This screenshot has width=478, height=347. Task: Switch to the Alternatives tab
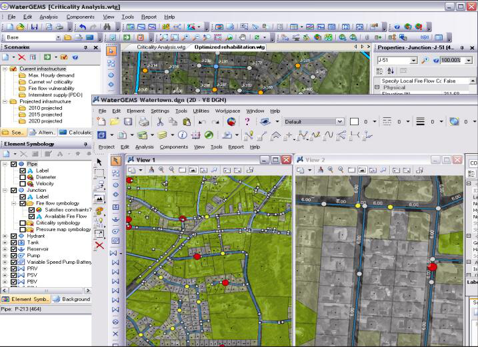pyautogui.click(x=43, y=133)
